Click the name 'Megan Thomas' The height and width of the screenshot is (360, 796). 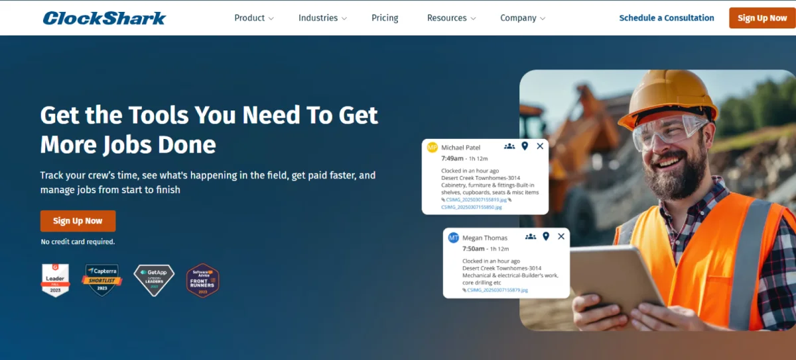point(485,238)
